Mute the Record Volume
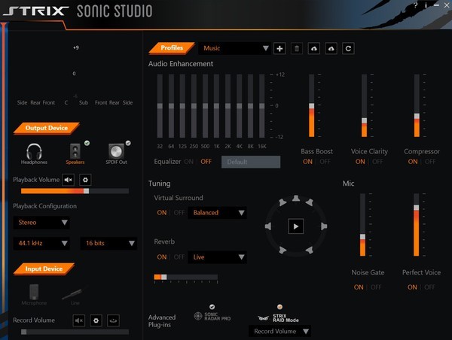The height and width of the screenshot is (340, 452). [78, 320]
